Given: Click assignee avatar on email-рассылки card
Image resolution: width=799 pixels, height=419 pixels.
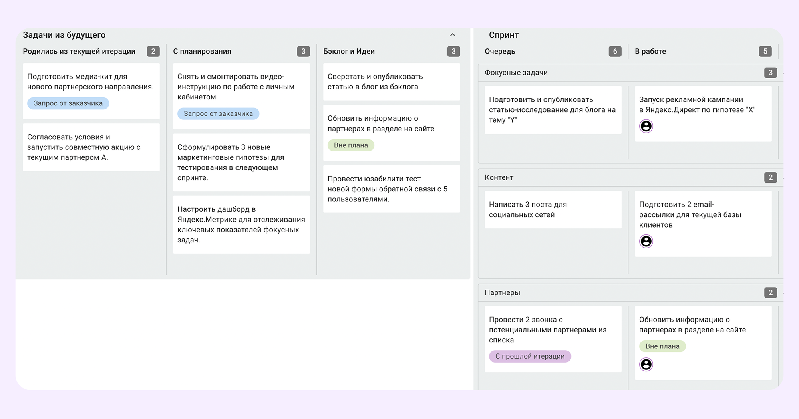Looking at the screenshot, I should coord(646,241).
